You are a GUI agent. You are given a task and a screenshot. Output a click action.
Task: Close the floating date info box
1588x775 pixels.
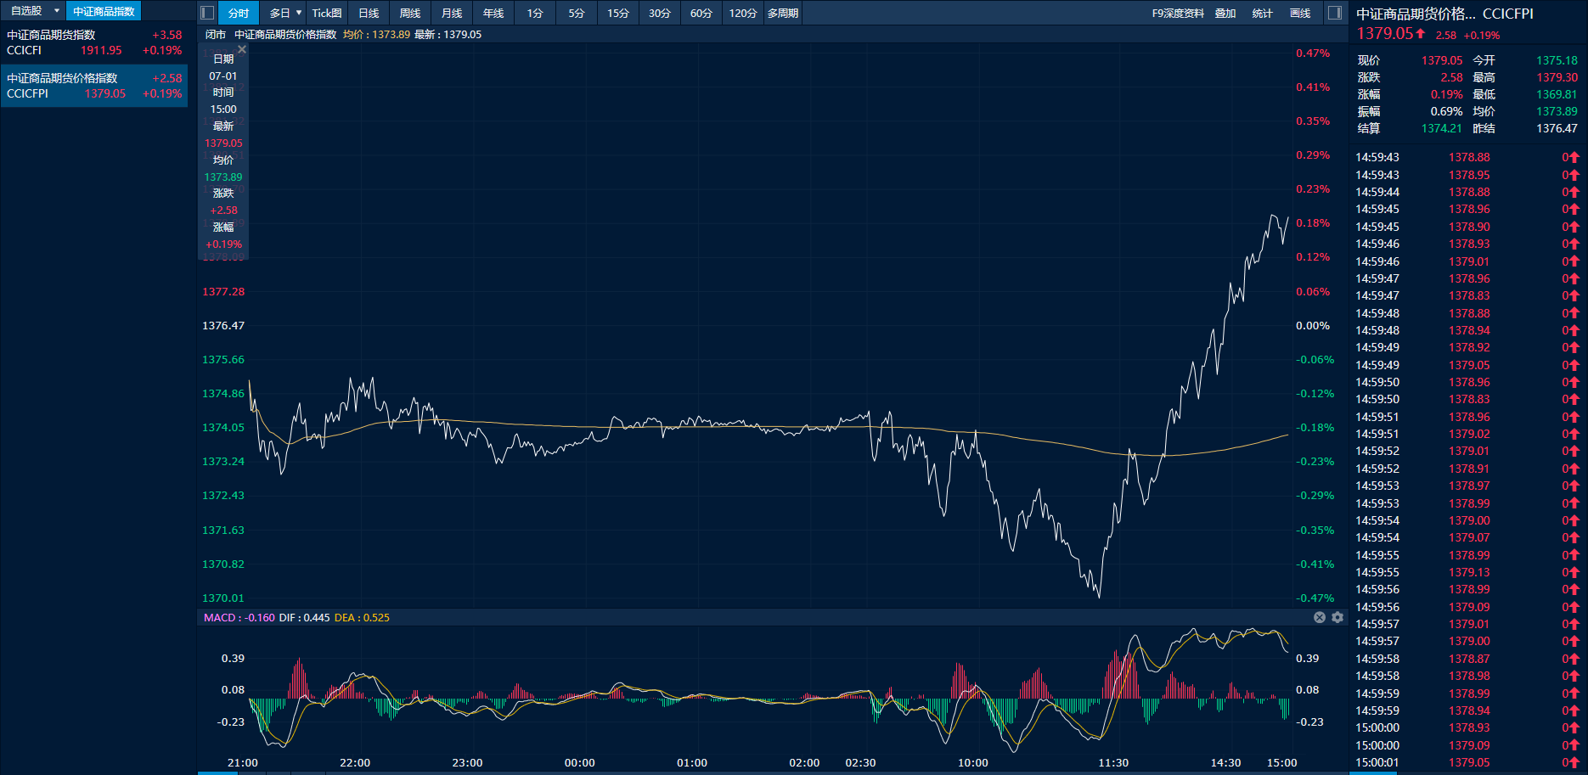242,50
